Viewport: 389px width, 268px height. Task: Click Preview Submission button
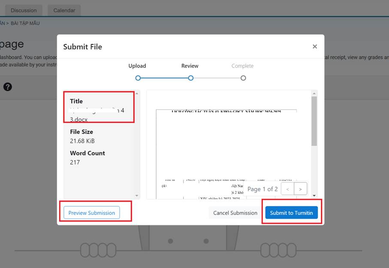[x=92, y=213]
